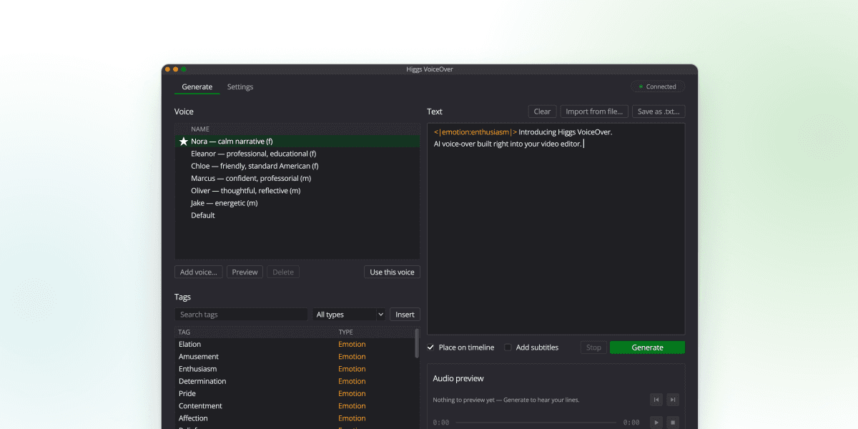Stop the audio preview playback

point(673,422)
